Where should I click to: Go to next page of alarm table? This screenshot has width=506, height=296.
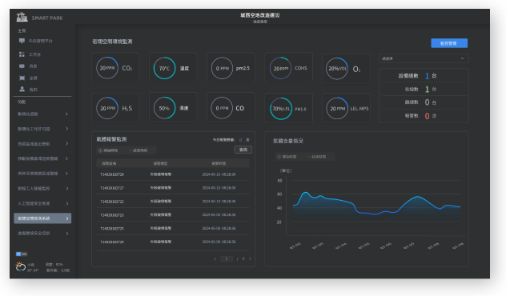pos(250,258)
